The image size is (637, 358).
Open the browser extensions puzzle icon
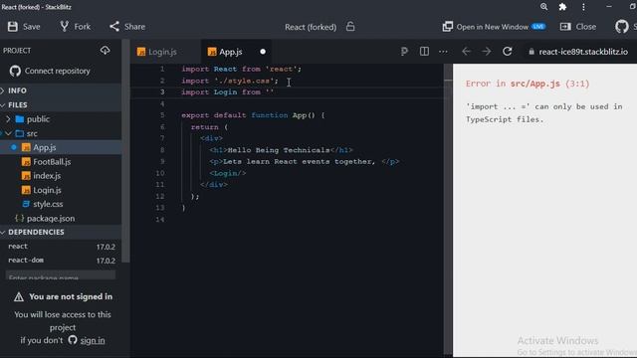point(562,7)
